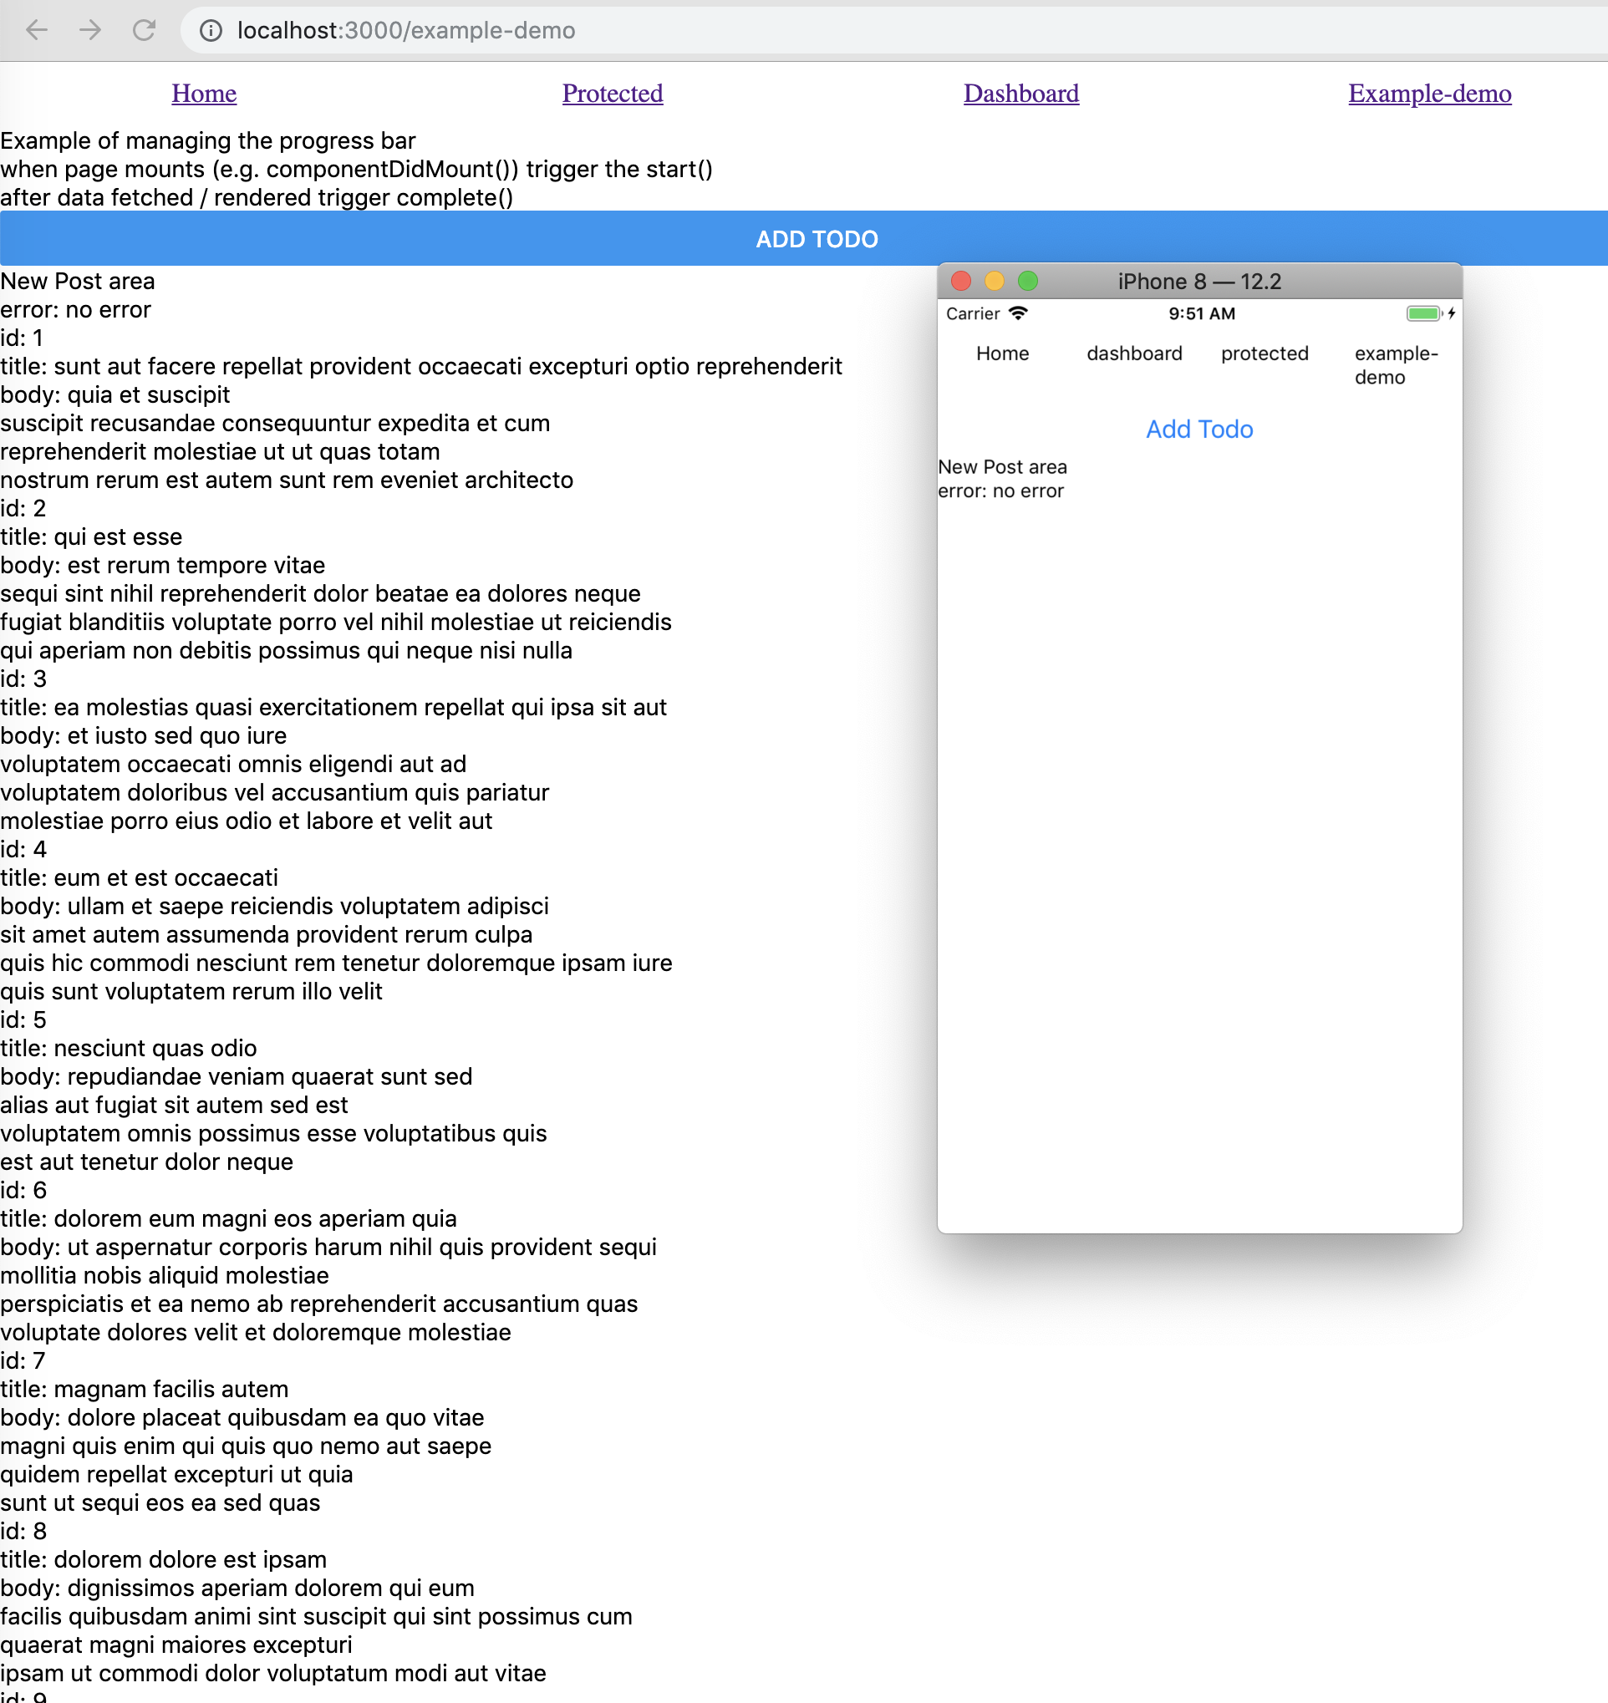The width and height of the screenshot is (1608, 1703).
Task: Click the 'id: 8' line
Action: [23, 1532]
